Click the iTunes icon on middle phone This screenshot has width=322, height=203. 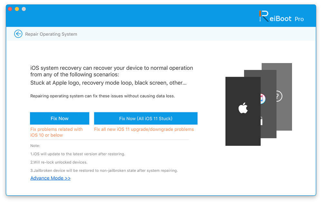[x=263, y=99]
